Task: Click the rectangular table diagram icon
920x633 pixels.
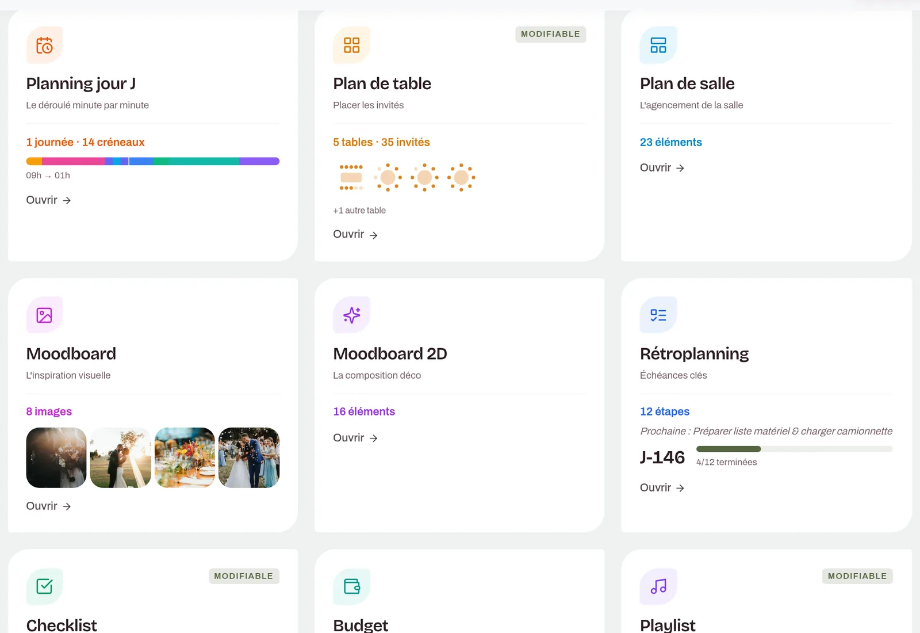Action: click(351, 177)
